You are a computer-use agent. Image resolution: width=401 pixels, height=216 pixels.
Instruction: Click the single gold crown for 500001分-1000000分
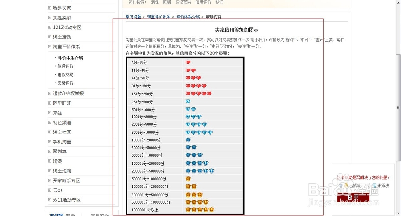coord(188,179)
